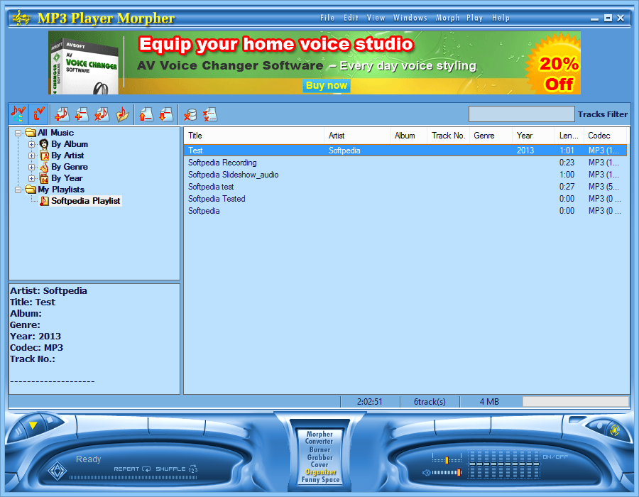Switch to the Morpher module

319,435
